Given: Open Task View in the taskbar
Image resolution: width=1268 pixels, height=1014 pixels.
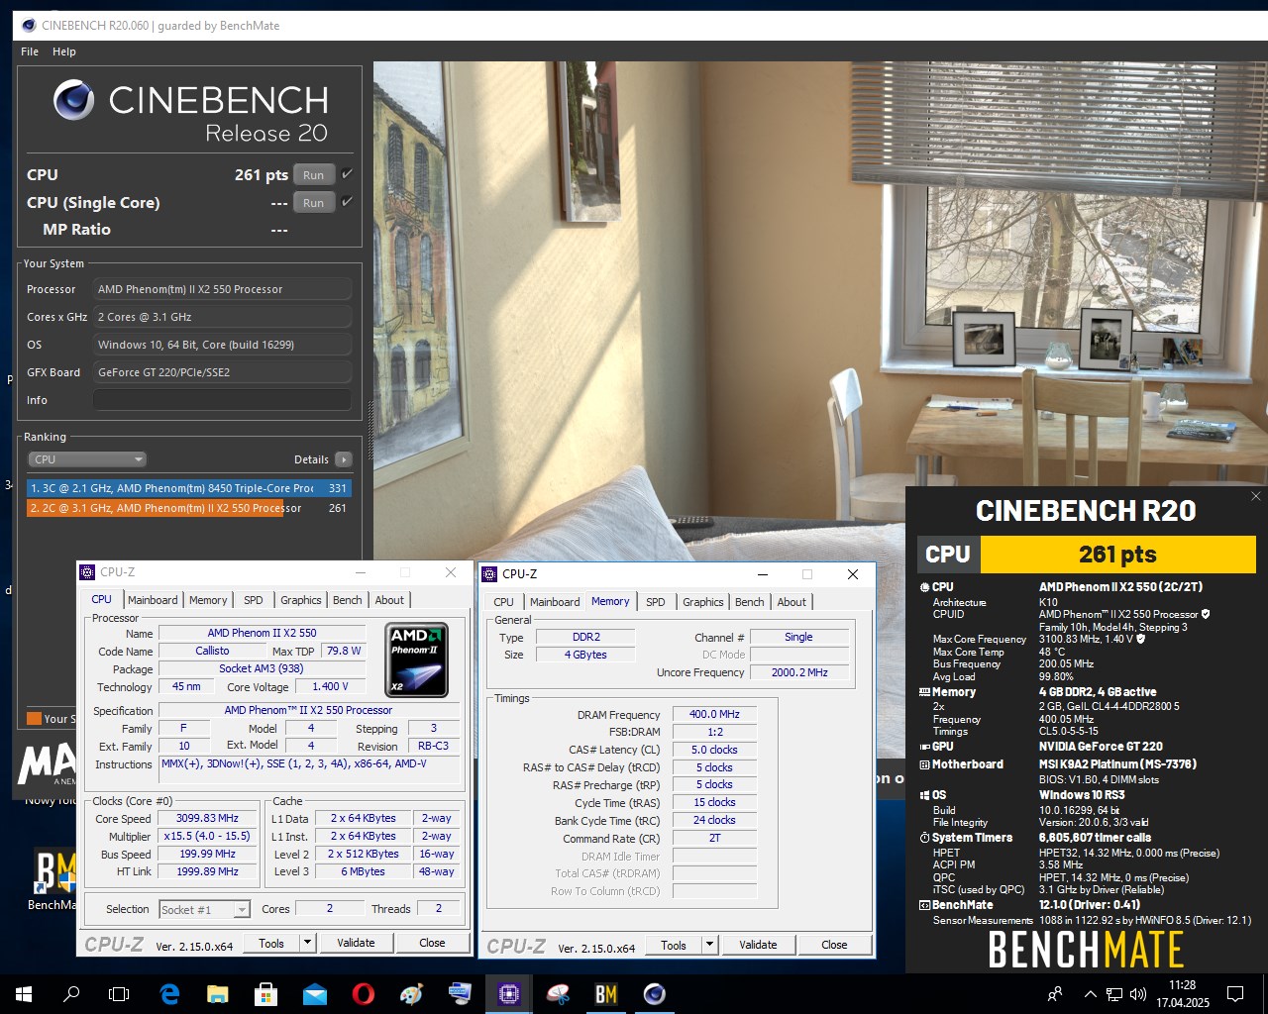Looking at the screenshot, I should (119, 994).
